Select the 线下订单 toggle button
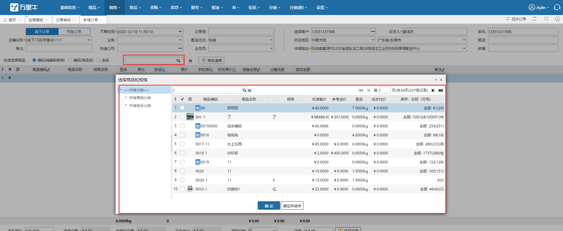The height and width of the screenshot is (231, 563). point(42,32)
